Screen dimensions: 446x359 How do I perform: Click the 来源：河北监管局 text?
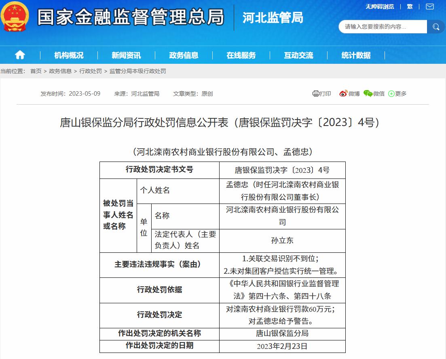[137, 94]
